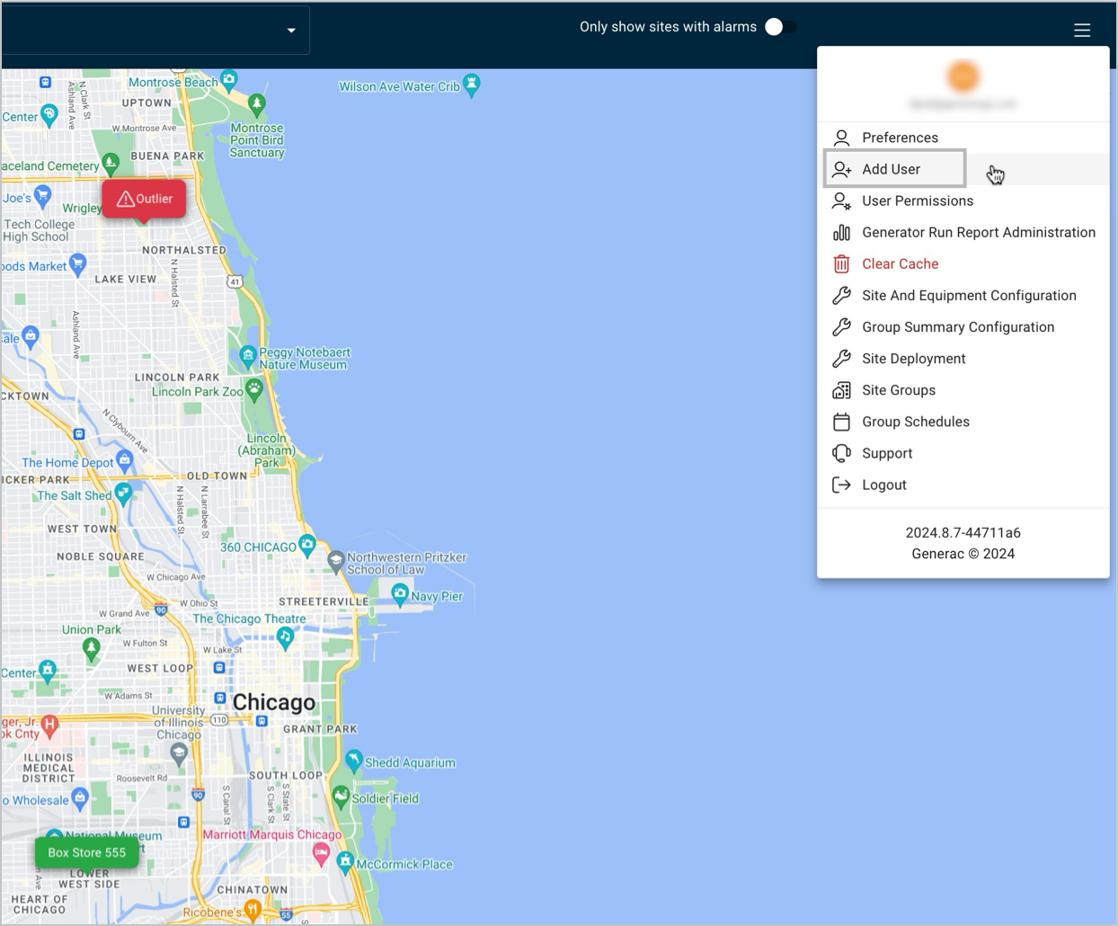Choose Group Summary Configuration

point(958,327)
